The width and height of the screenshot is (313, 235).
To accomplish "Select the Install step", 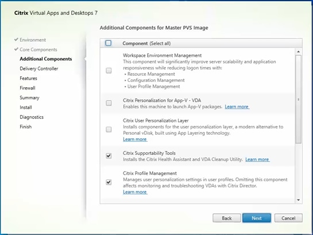I will click(26, 107).
